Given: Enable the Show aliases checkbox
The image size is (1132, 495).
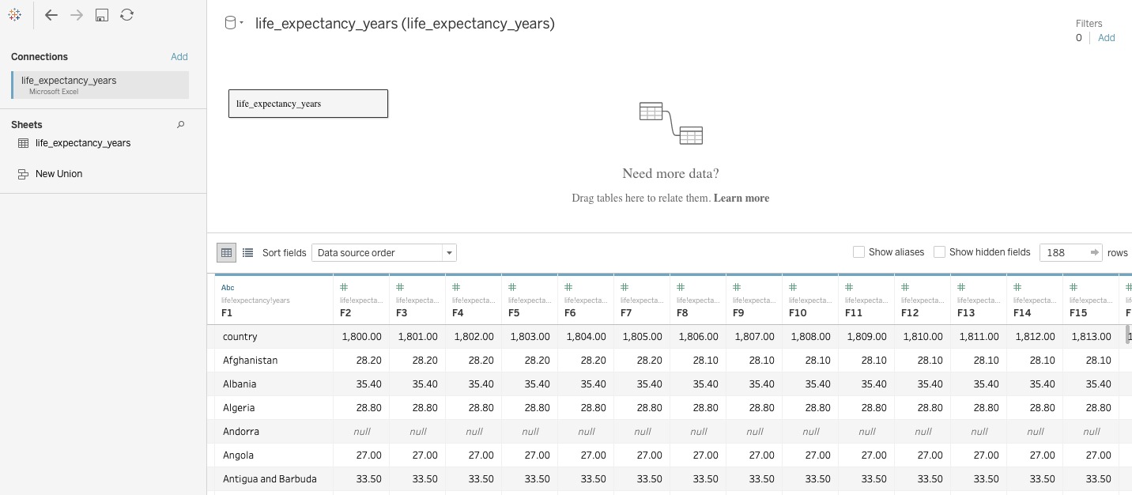Looking at the screenshot, I should pyautogui.click(x=858, y=252).
